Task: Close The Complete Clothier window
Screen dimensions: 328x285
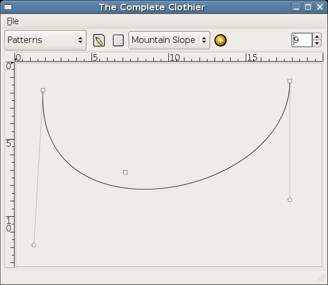Action: [x=320, y=8]
